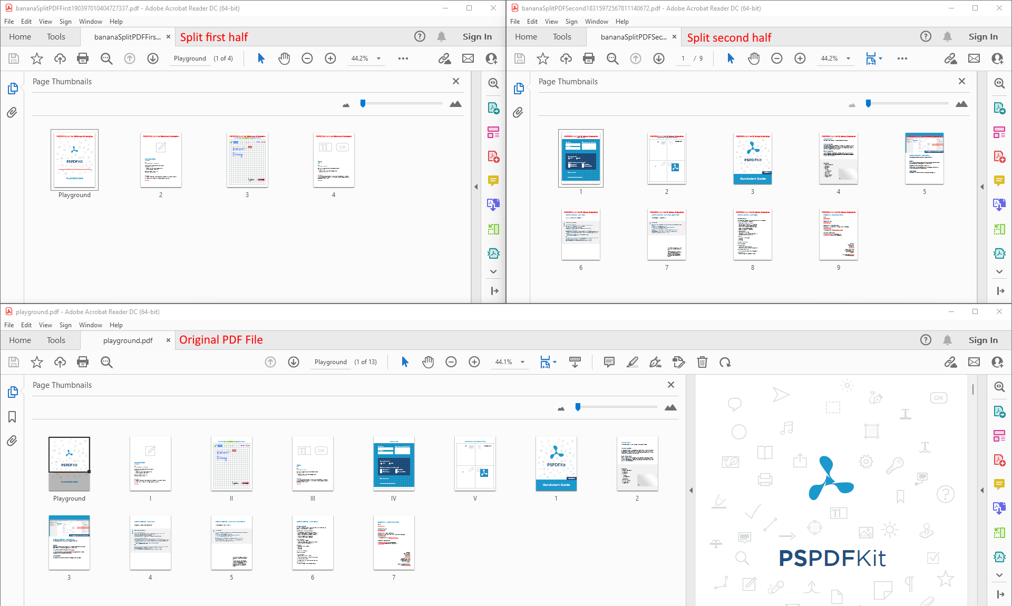Click the Attachments paperclip in Split first half window

click(x=12, y=112)
